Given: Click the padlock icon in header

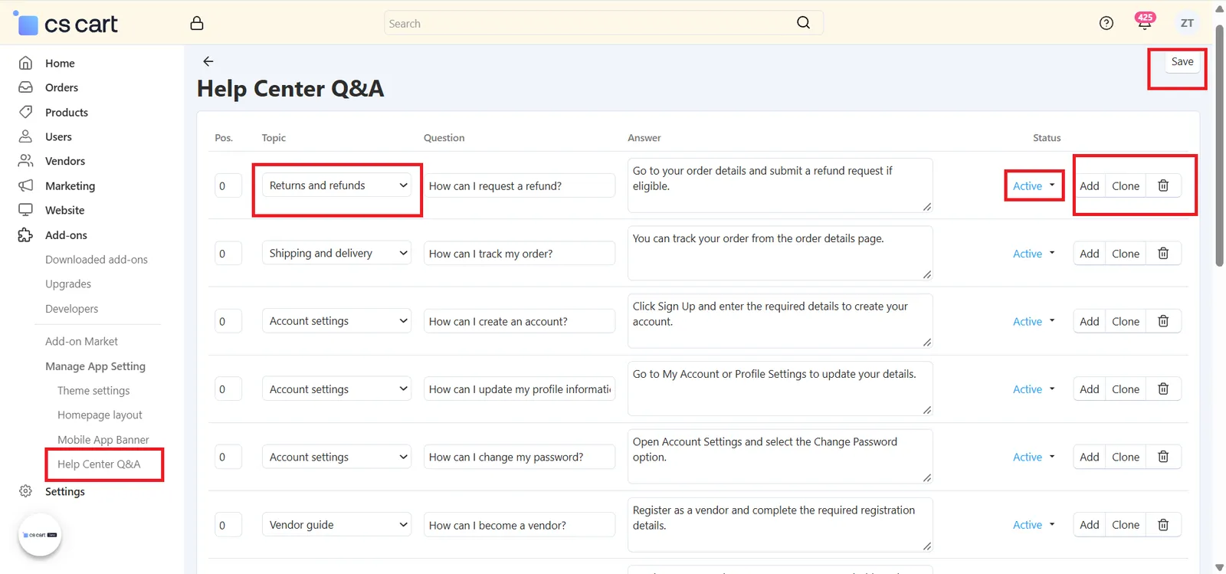Looking at the screenshot, I should [197, 23].
